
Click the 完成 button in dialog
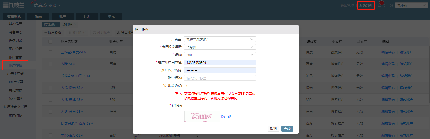[287, 129]
